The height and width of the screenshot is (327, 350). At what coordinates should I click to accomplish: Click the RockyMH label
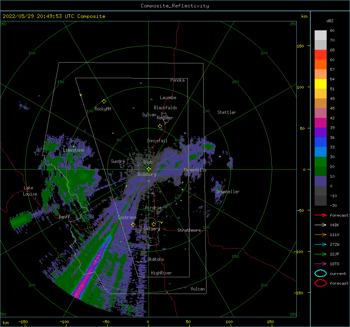[x=103, y=109]
